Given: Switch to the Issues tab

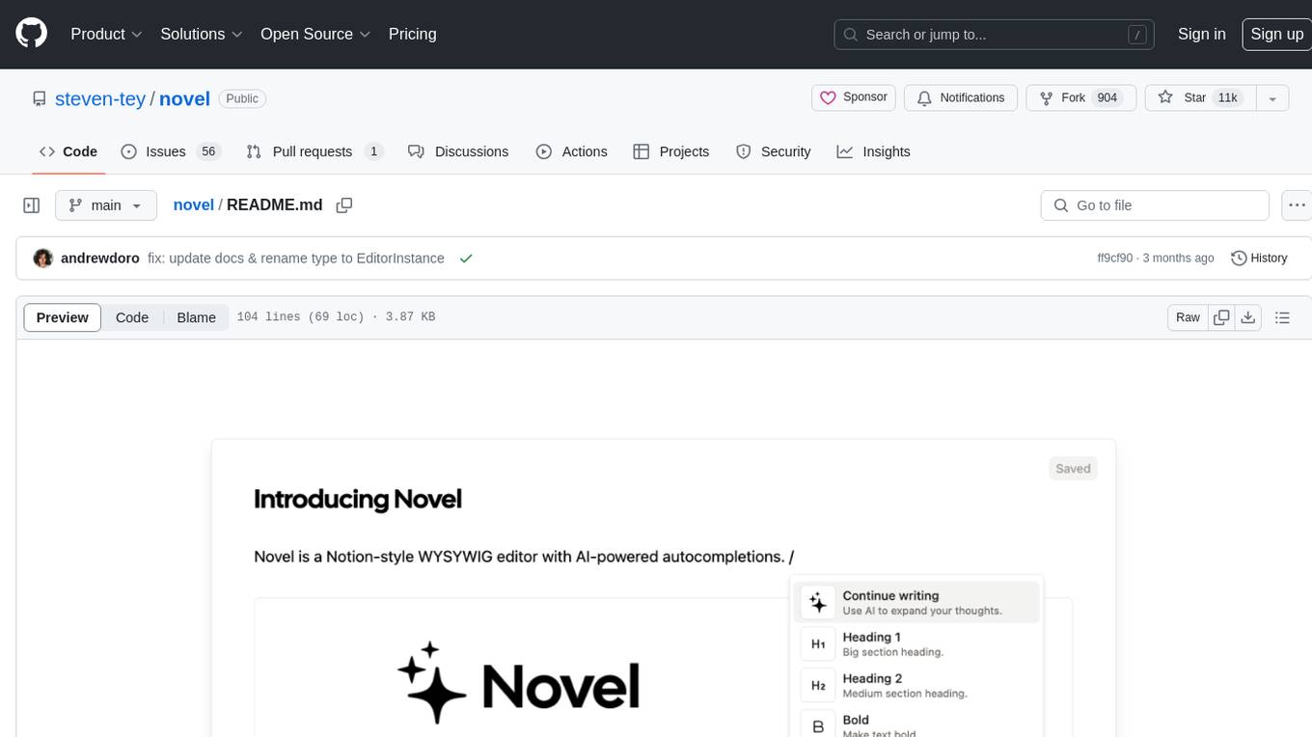Looking at the screenshot, I should coord(171,151).
